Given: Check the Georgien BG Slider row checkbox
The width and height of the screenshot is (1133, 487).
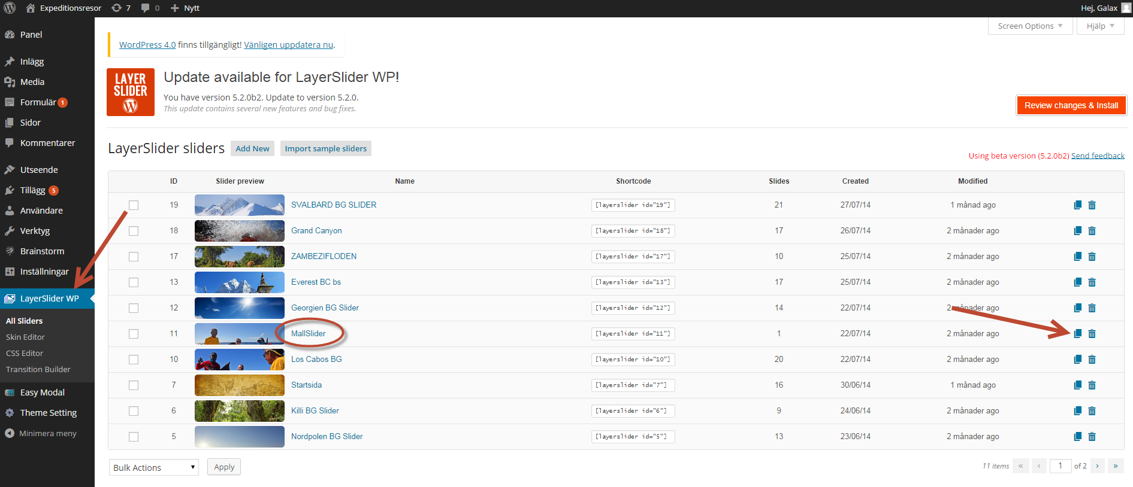Looking at the screenshot, I should [134, 308].
